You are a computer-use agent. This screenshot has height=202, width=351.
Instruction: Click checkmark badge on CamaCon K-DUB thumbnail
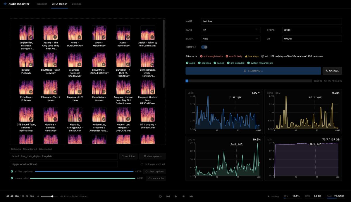point(128,65)
